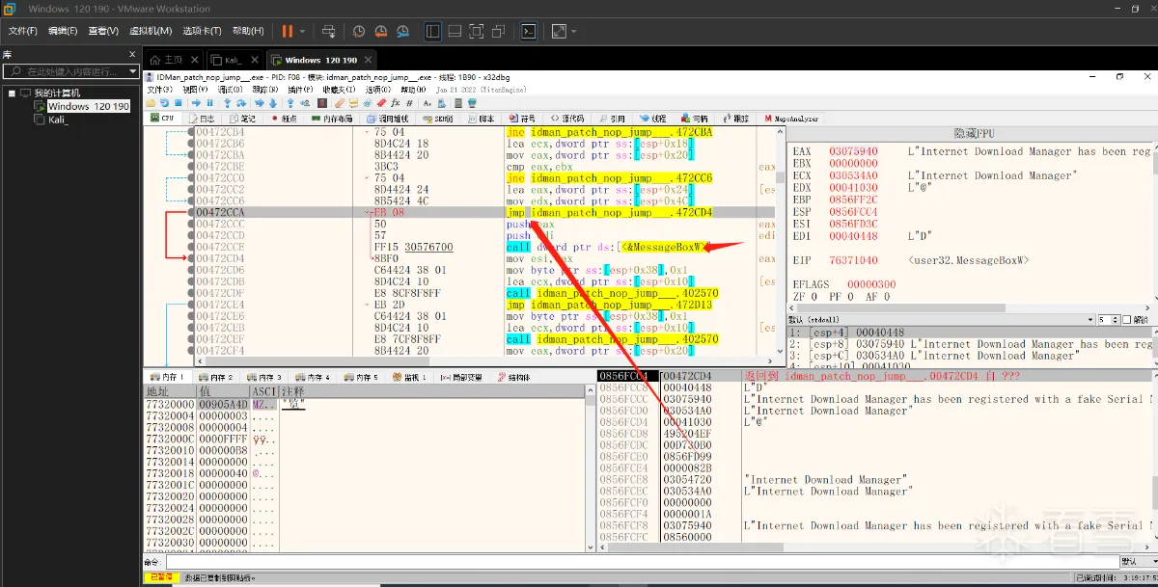1158x587 pixels.
Task: Click EIP register value 76371040
Action: [x=854, y=260]
